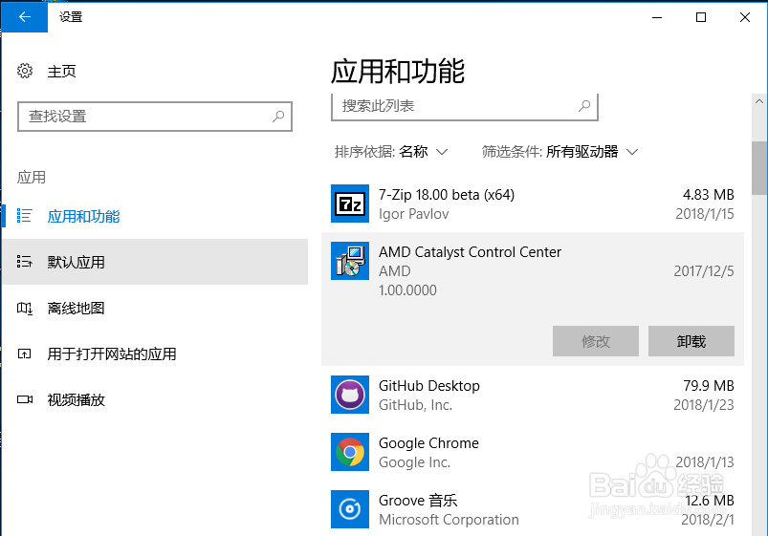This screenshot has height=536, width=768.
Task: Click the Microsoft Corporation publisher text
Action: click(449, 520)
